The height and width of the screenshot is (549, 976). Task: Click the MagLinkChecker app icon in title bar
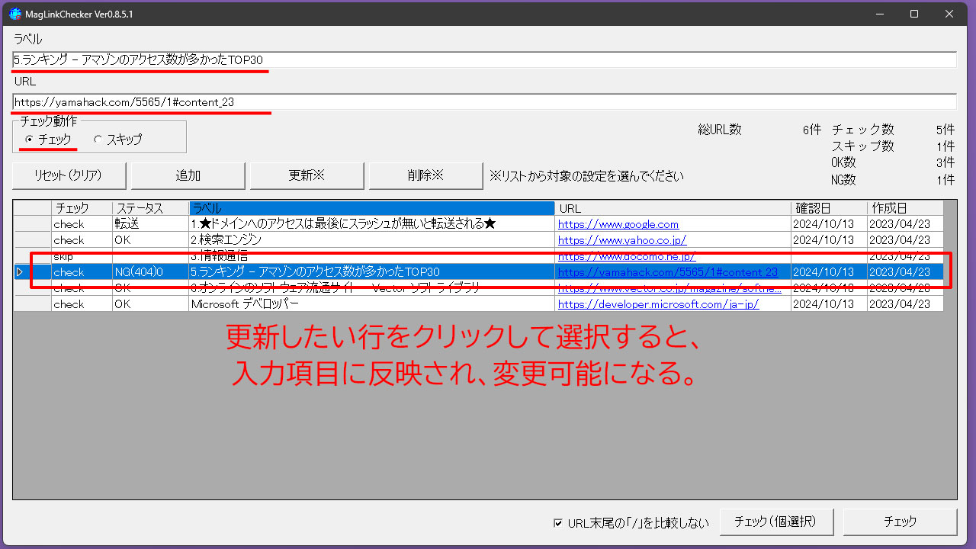[x=15, y=14]
